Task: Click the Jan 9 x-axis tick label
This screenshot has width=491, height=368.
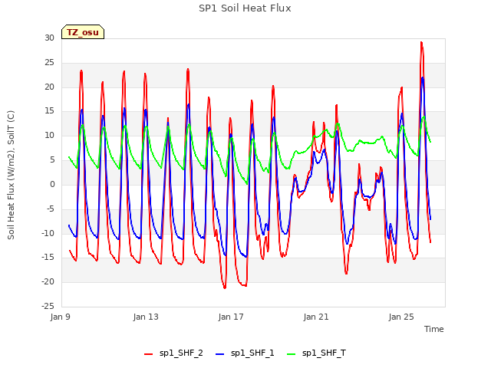Action: click(60, 317)
